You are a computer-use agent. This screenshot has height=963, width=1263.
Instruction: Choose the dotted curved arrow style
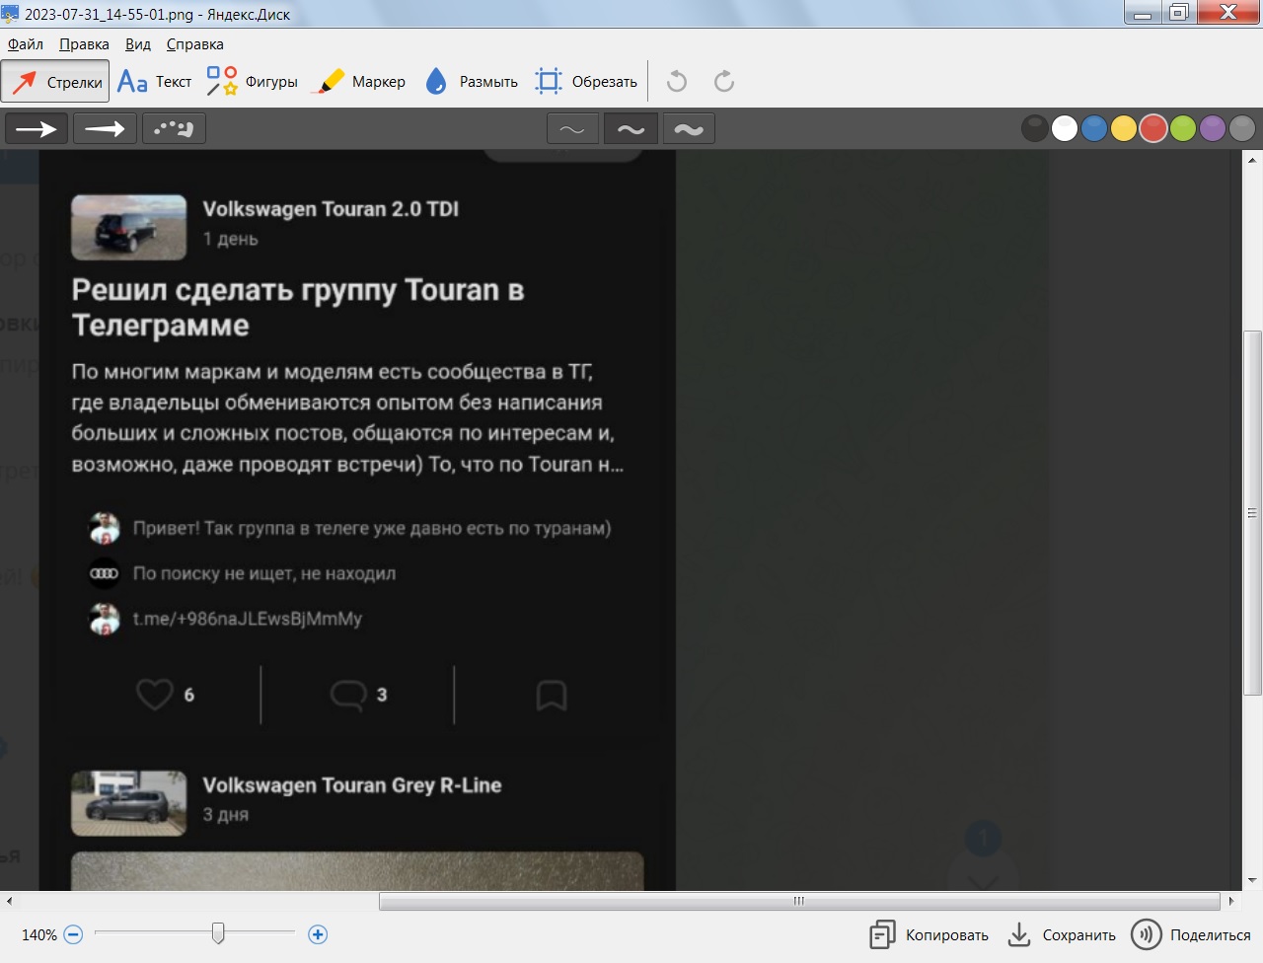pyautogui.click(x=174, y=128)
